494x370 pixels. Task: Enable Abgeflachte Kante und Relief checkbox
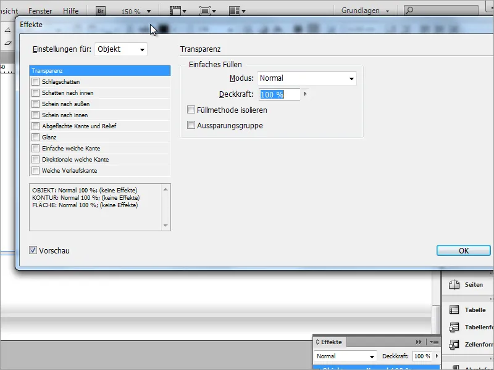(36, 126)
